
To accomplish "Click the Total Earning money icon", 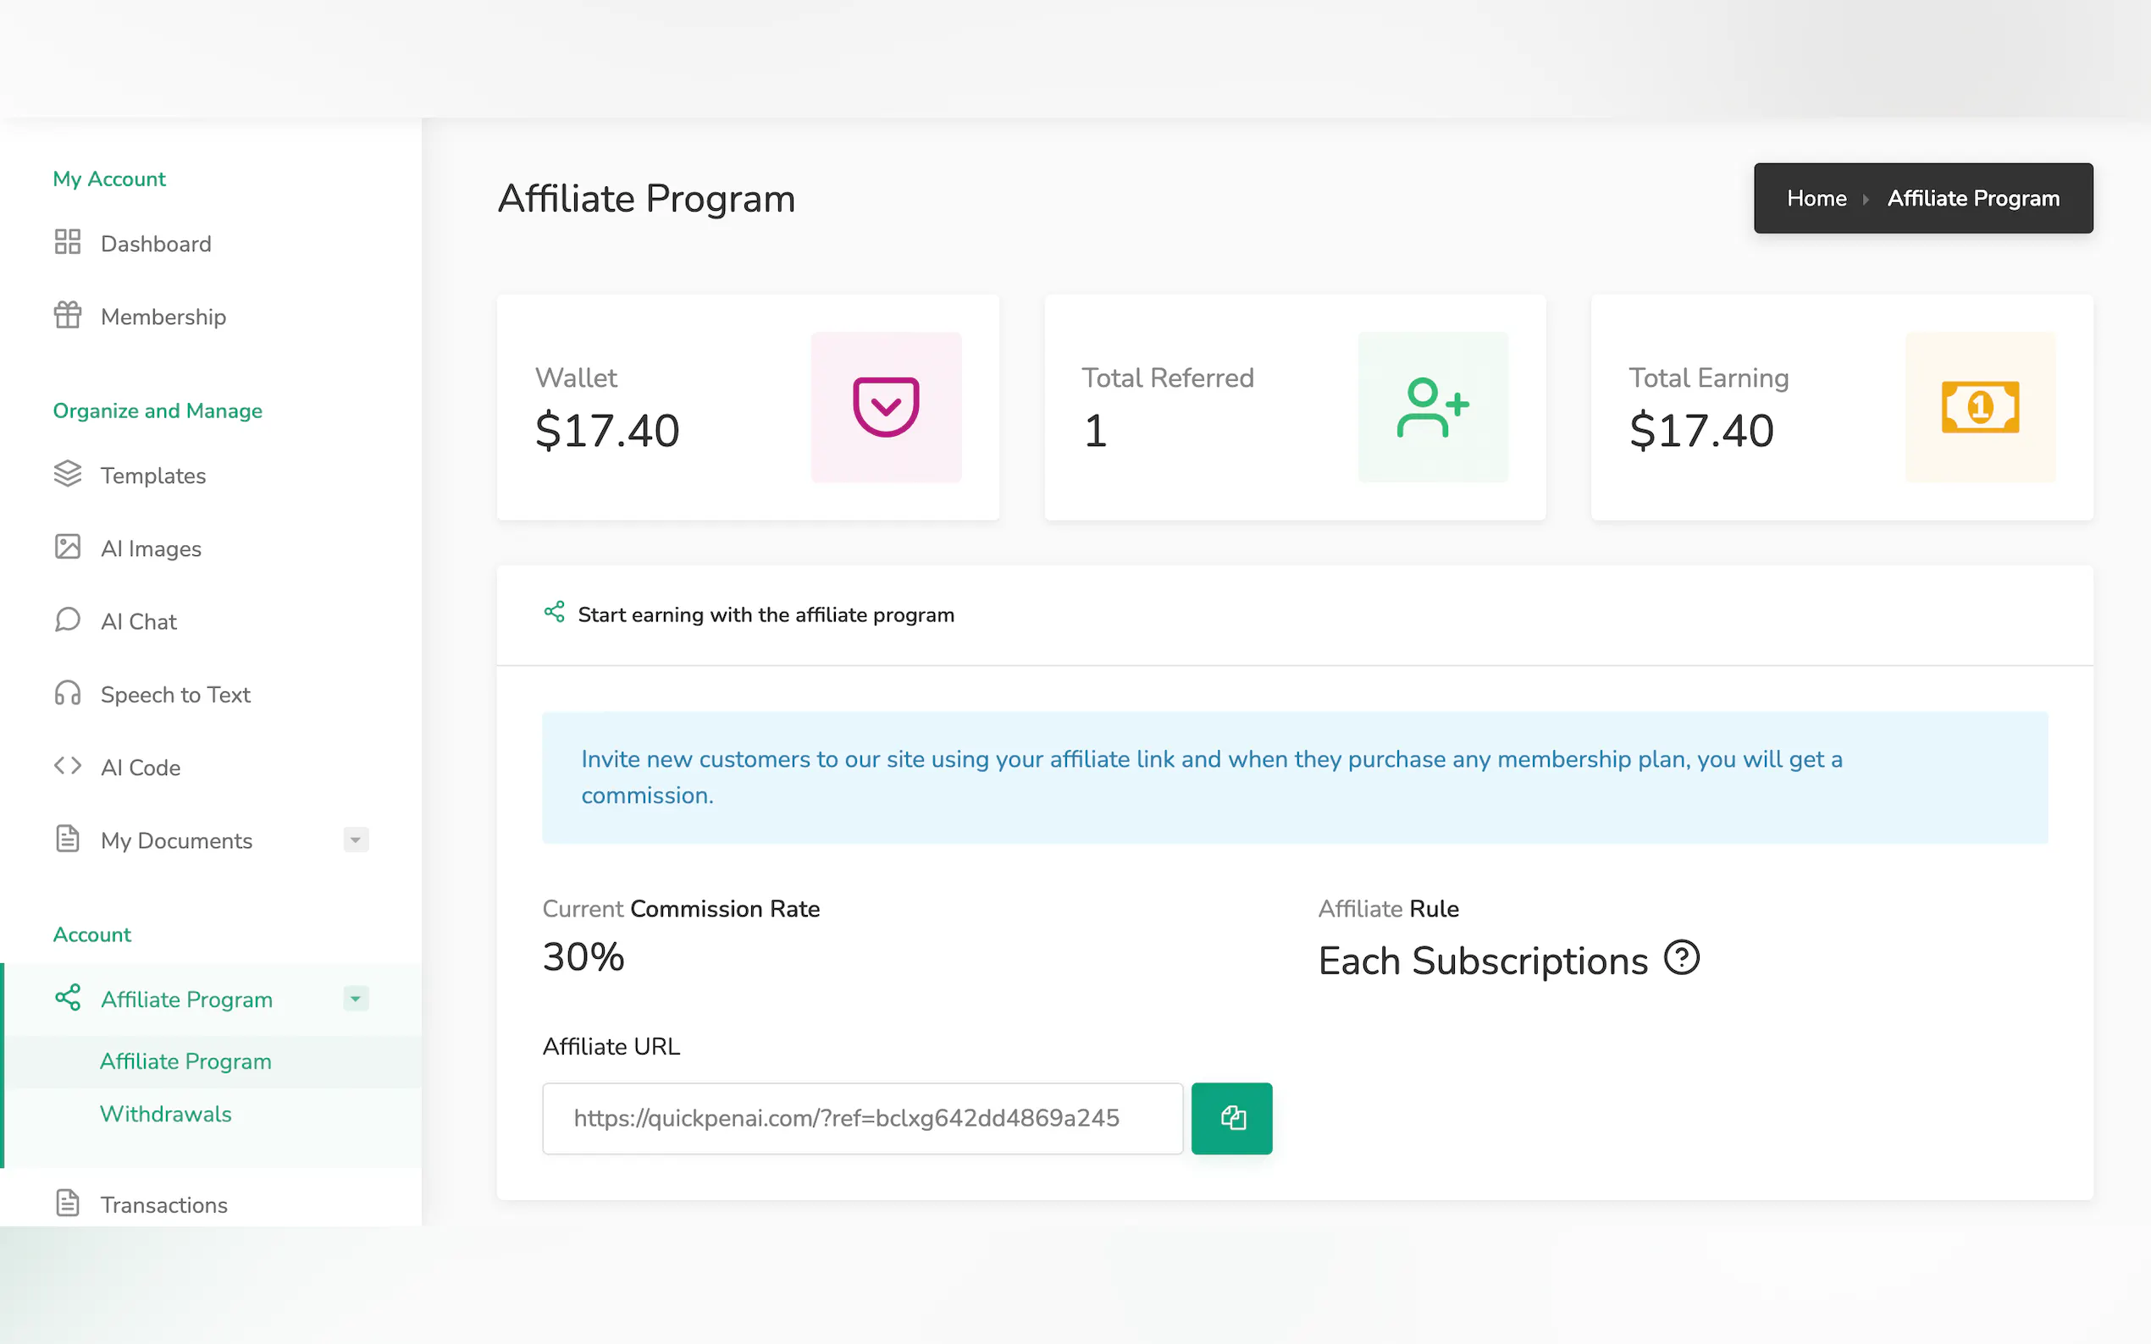I will click(1980, 407).
